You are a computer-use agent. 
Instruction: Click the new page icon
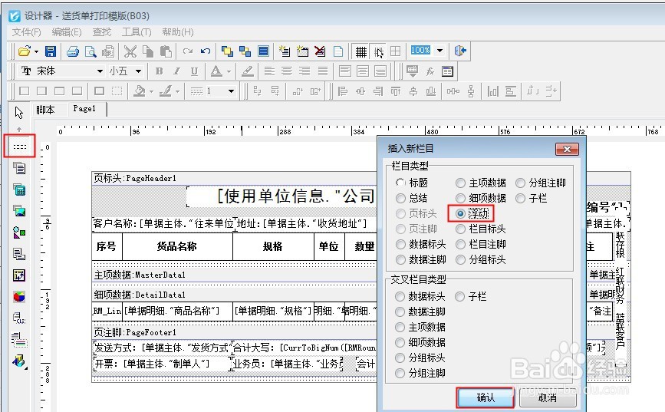coord(338,51)
